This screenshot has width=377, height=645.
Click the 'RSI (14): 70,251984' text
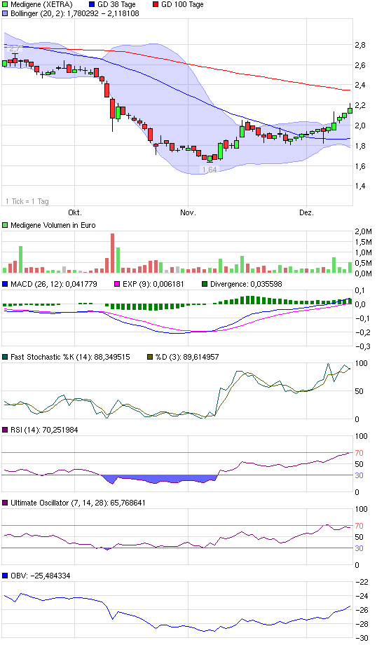click(x=44, y=430)
